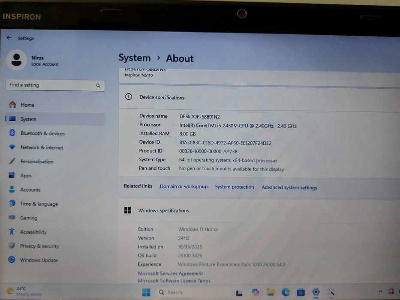Select System in the sidebar
Image resolution: width=400 pixels, height=300 pixels.
coord(55,119)
